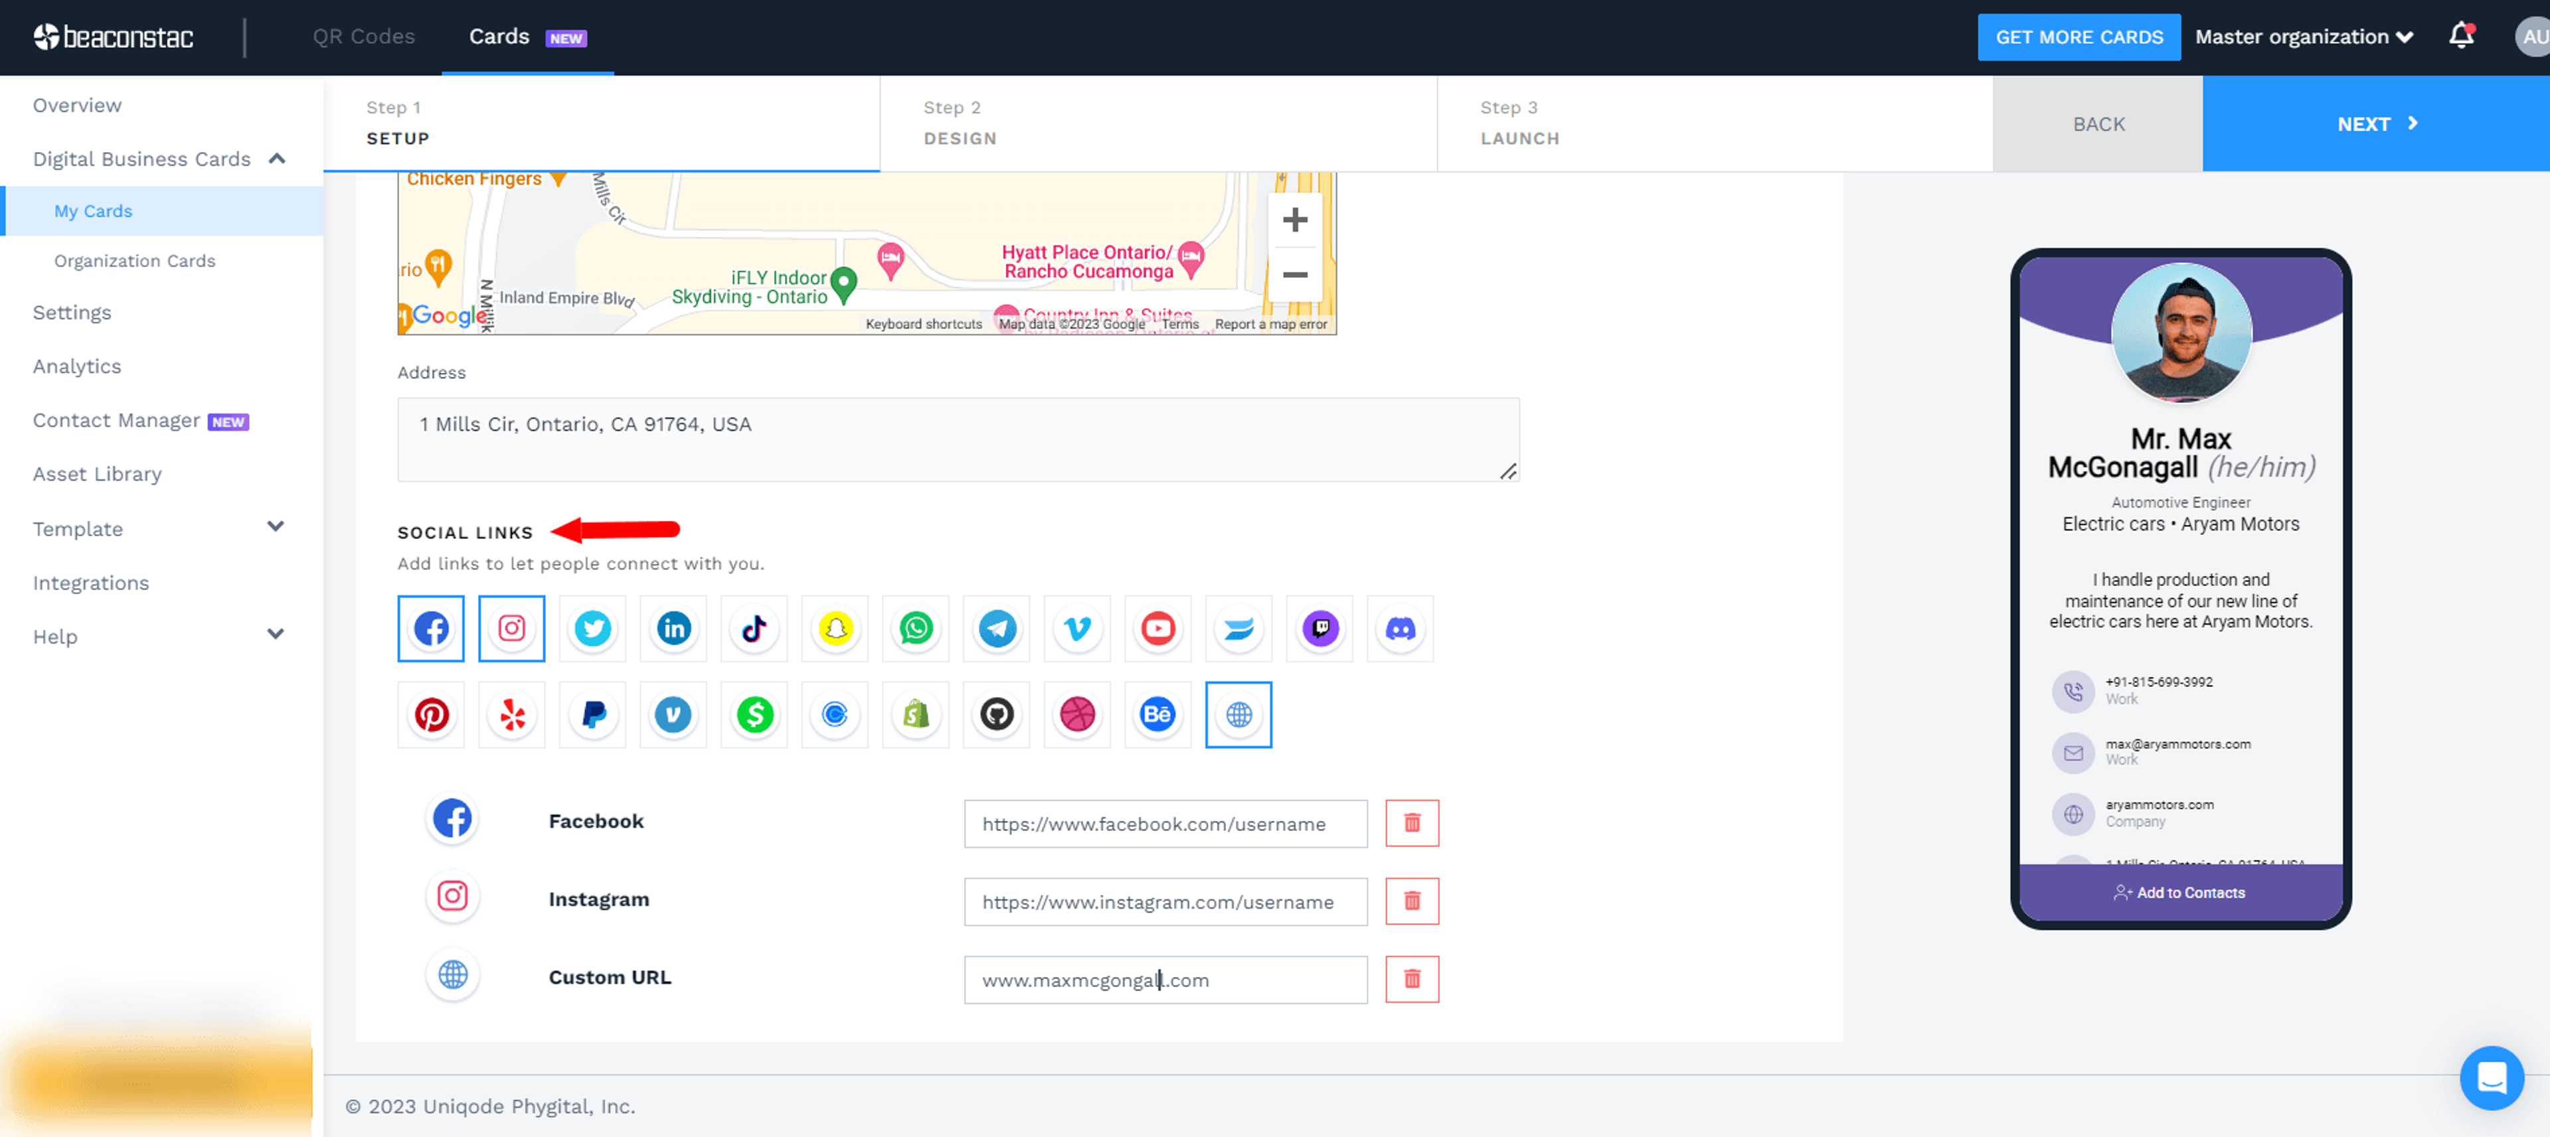Go to Step 2 Design
Image resolution: width=2550 pixels, height=1137 pixels.
pos(1158,123)
